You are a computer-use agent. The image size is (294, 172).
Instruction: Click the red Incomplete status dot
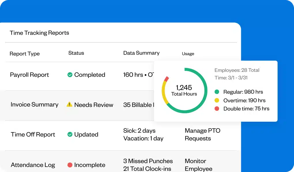pyautogui.click(x=69, y=165)
